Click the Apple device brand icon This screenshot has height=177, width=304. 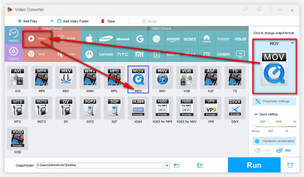(89, 39)
